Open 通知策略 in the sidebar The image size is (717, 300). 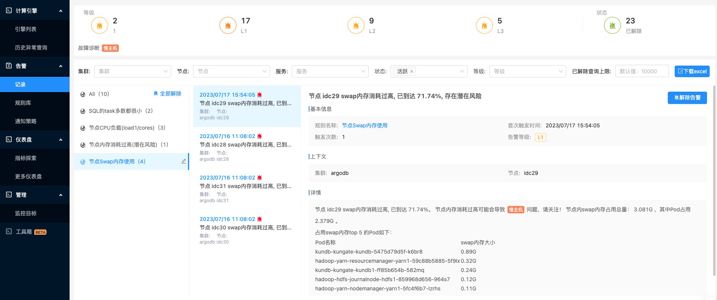(35, 121)
